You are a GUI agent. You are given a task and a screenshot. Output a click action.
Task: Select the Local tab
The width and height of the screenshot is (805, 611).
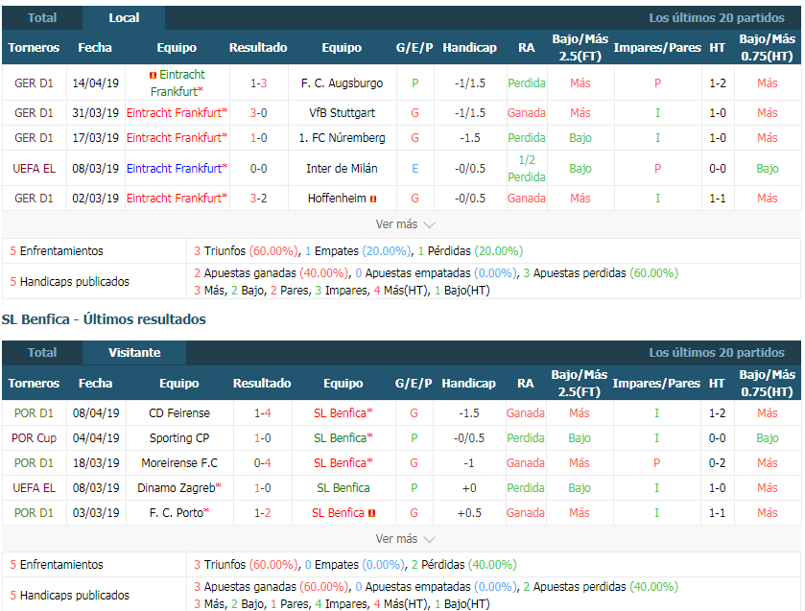tap(124, 17)
